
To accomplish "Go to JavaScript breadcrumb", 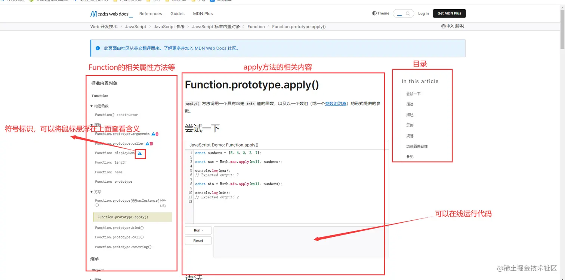I will point(136,27).
